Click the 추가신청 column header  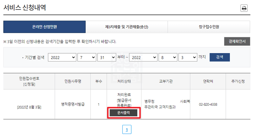coord(238,81)
